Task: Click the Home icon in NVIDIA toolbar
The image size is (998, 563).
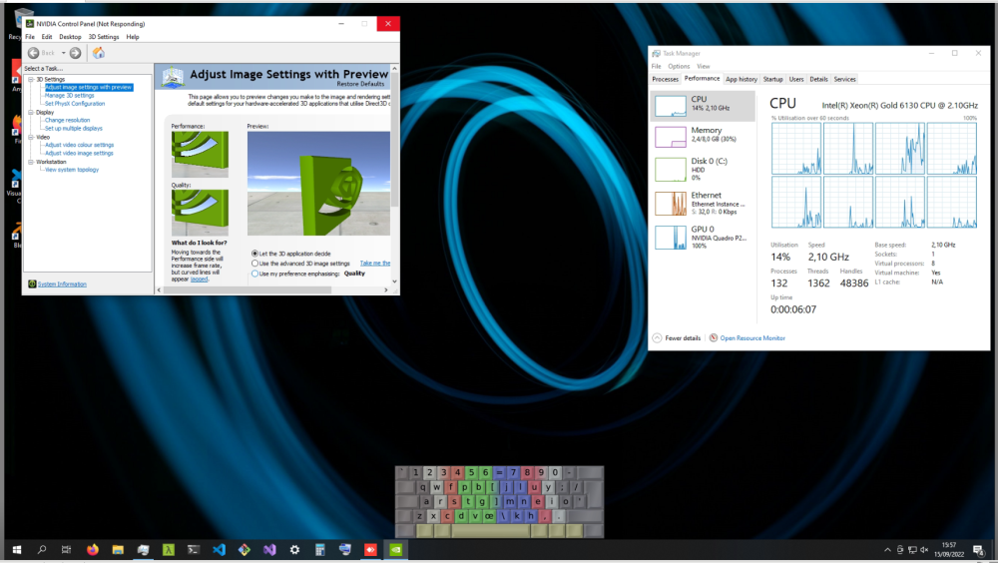Action: pyautogui.click(x=99, y=53)
